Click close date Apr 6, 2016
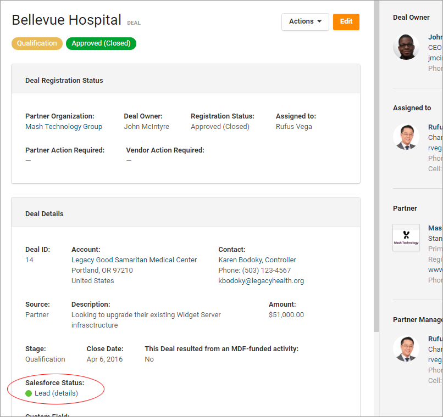This screenshot has height=417, width=443. point(104,359)
